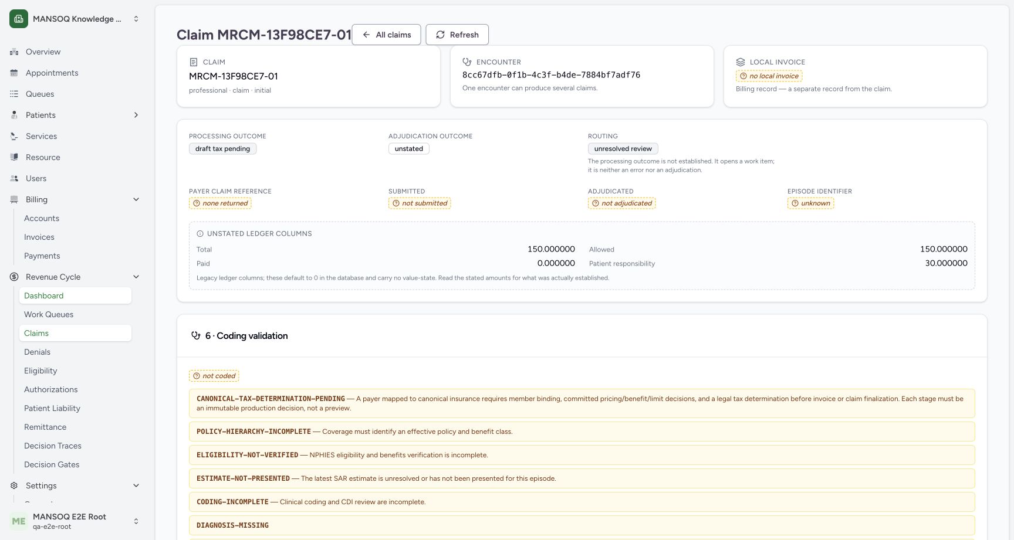The image size is (1014, 540).
Task: Click the claim document icon in CLAIM card
Action: coord(194,62)
